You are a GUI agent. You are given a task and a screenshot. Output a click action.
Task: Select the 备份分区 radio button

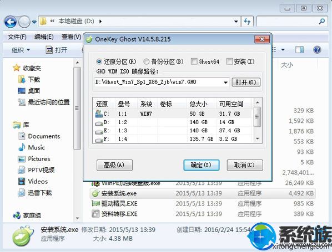[146, 61]
